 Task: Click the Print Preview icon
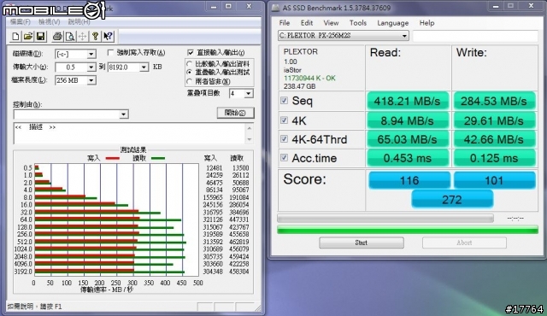70,36
